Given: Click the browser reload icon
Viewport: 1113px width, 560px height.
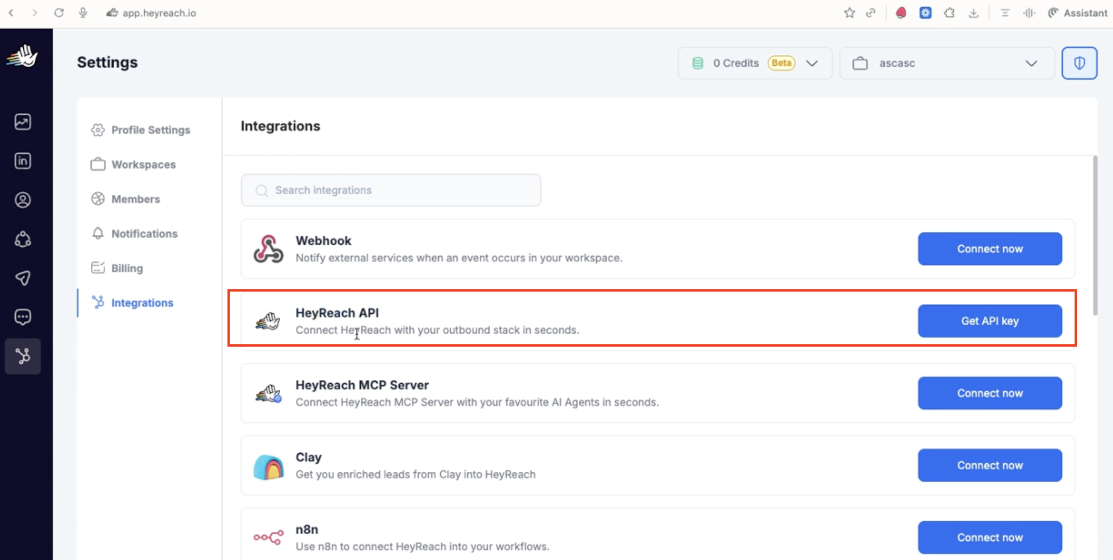Looking at the screenshot, I should point(59,13).
